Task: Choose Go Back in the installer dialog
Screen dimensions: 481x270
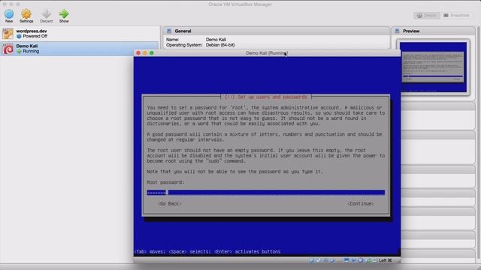Action: (x=170, y=203)
